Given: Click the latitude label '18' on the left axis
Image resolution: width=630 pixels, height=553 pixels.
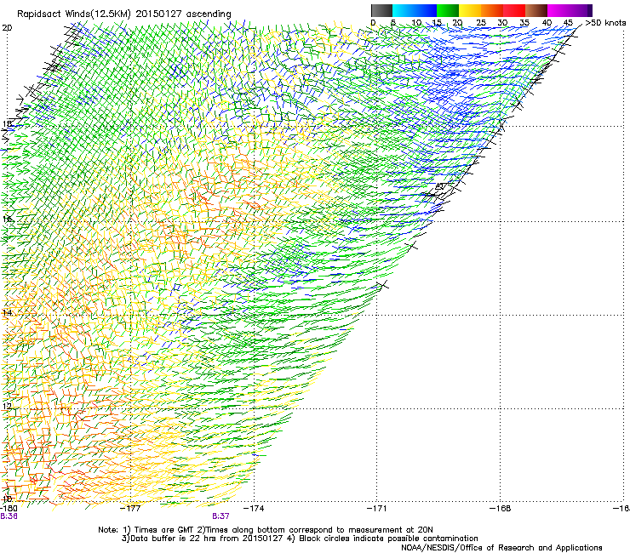Looking at the screenshot, I should click(x=7, y=123).
